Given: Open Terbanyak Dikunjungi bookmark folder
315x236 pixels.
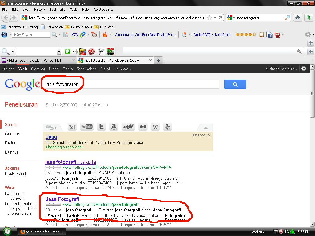Looking at the screenshot, I should (20, 27).
